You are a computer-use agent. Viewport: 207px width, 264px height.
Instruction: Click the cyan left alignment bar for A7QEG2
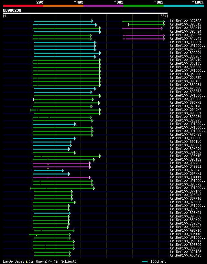pos(64,21)
